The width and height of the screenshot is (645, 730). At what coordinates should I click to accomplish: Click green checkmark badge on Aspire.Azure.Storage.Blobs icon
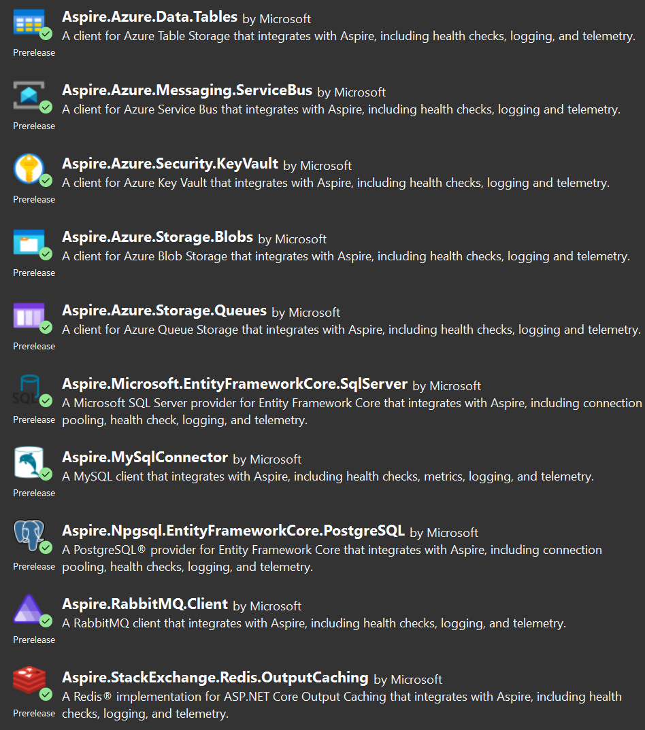[46, 254]
